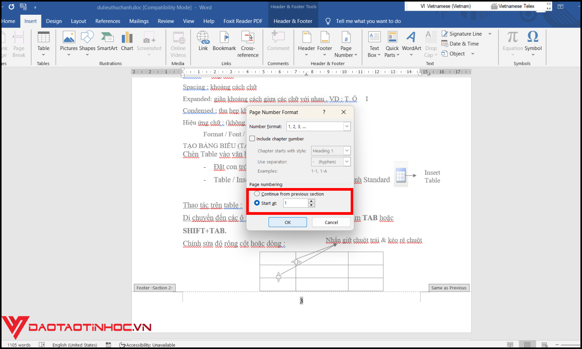
Task: Switch to the View tab
Action: coord(189,21)
